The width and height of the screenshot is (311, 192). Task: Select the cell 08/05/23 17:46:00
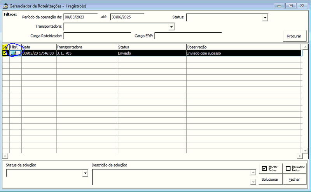[39, 53]
